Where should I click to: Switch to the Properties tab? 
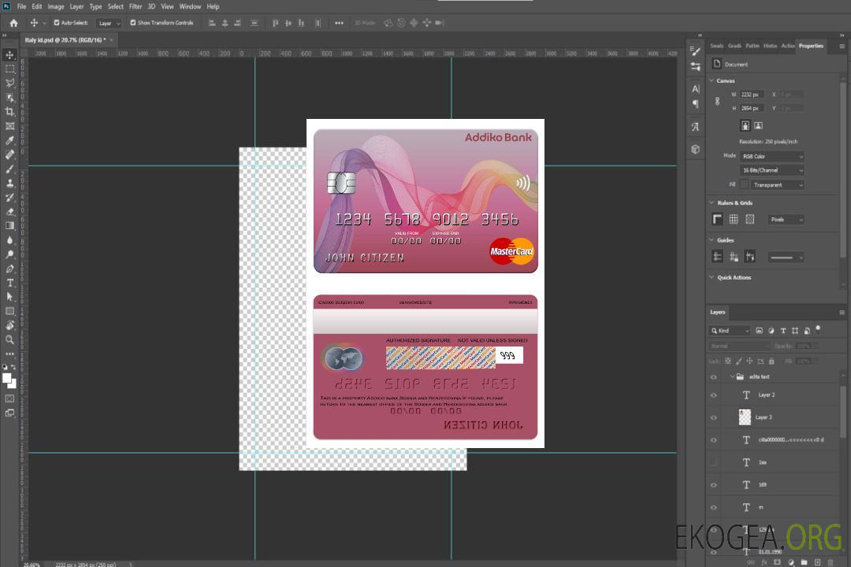pyautogui.click(x=811, y=46)
